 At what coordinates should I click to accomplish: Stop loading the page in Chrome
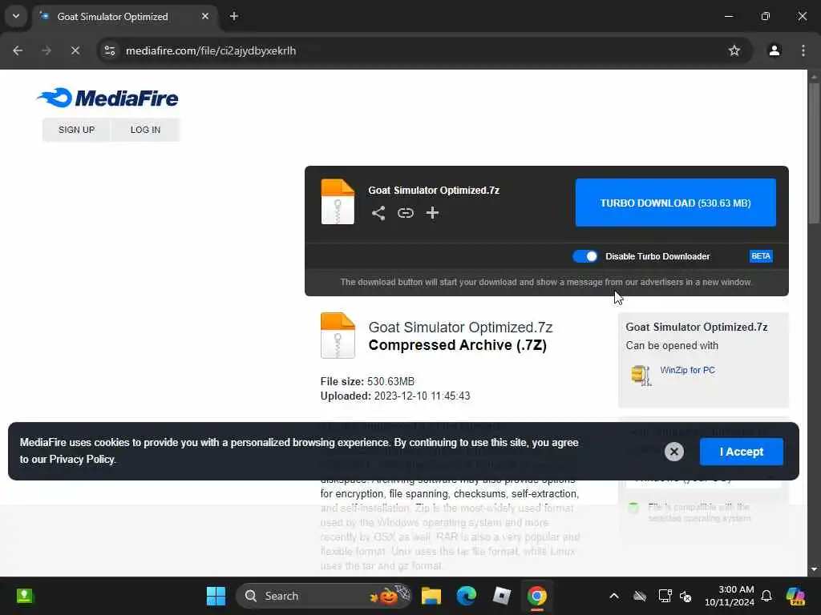[75, 50]
